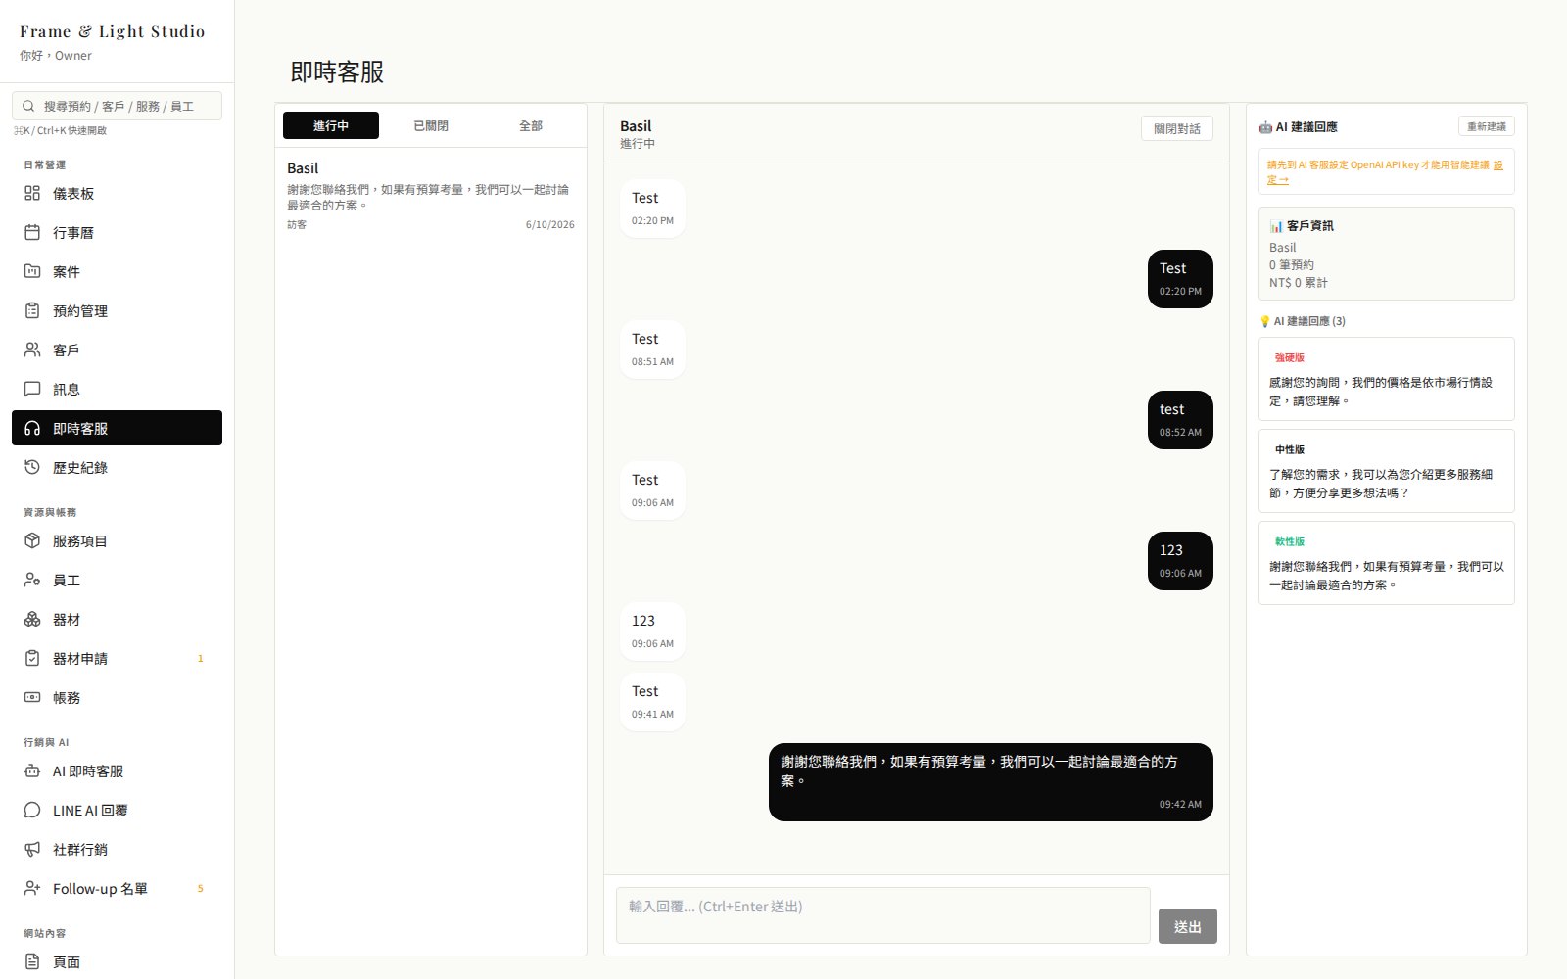
Task: Click the 重新建議 button
Action: [x=1487, y=126]
